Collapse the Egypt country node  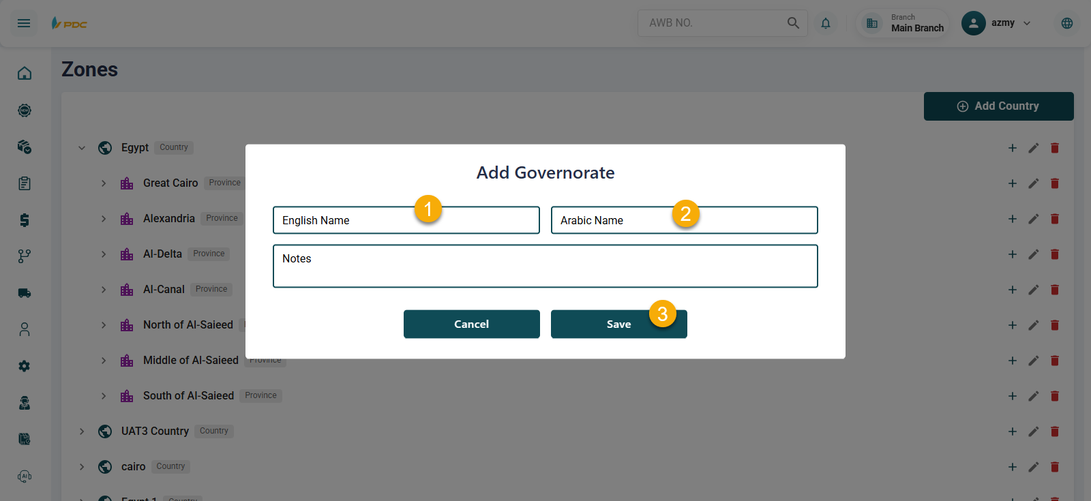point(82,148)
